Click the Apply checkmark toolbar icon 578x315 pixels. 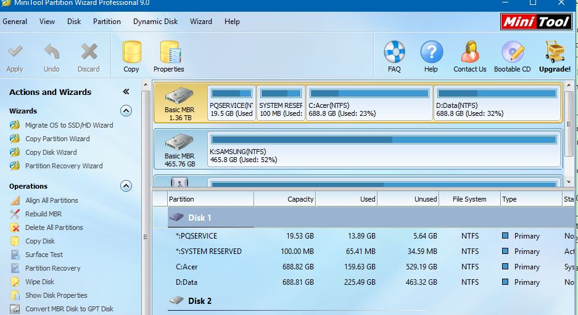point(15,52)
